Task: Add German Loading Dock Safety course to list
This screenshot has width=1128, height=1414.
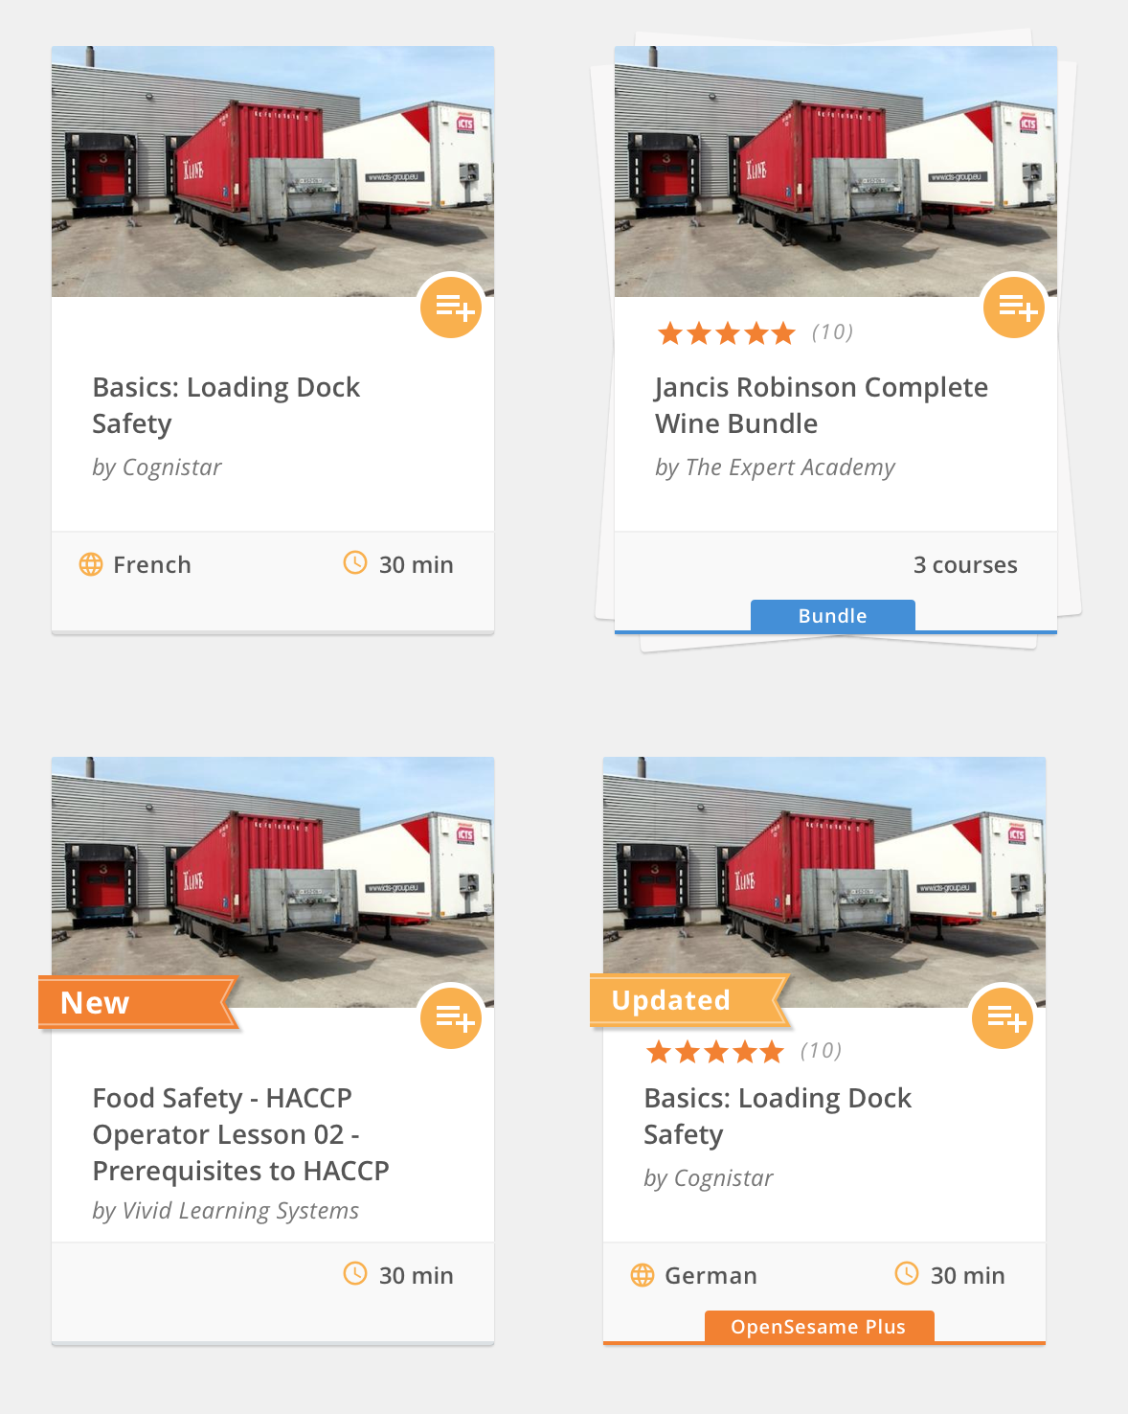Action: [x=1003, y=1018]
